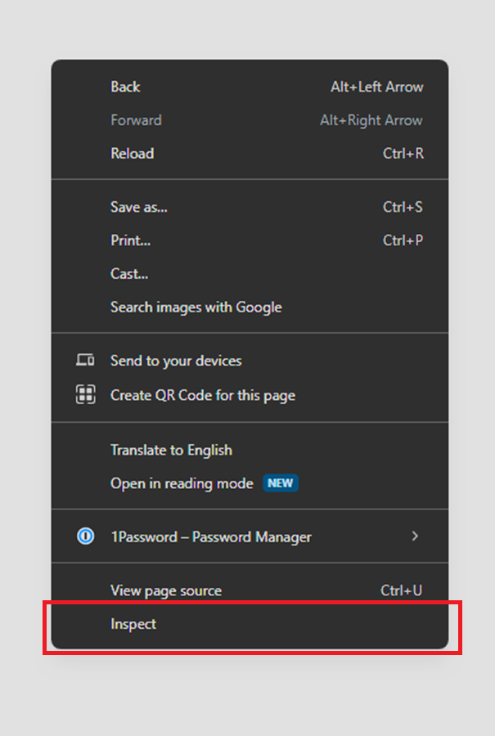The width and height of the screenshot is (495, 736).
Task: Select Inspect at the menu bottom
Action: (250, 624)
